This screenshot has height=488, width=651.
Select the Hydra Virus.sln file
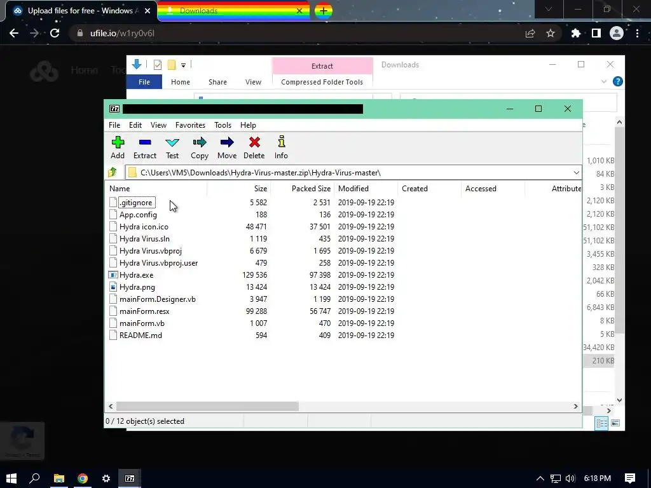tap(144, 239)
